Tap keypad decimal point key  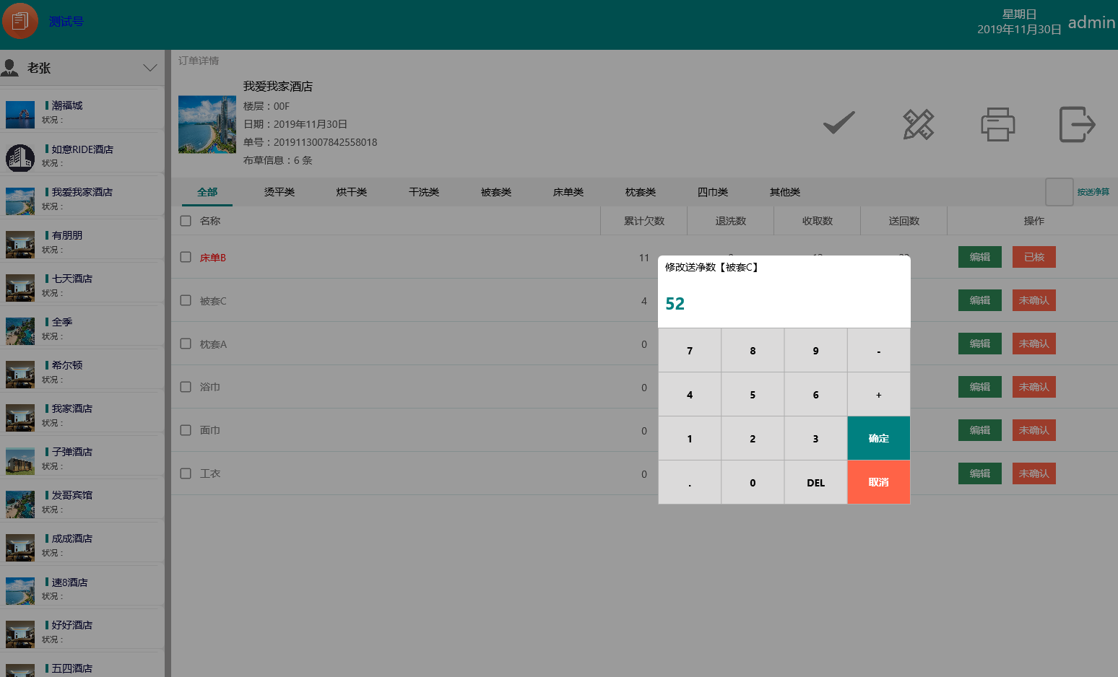690,483
